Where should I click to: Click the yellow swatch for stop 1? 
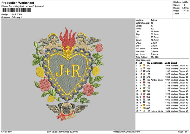(x=143, y=65)
